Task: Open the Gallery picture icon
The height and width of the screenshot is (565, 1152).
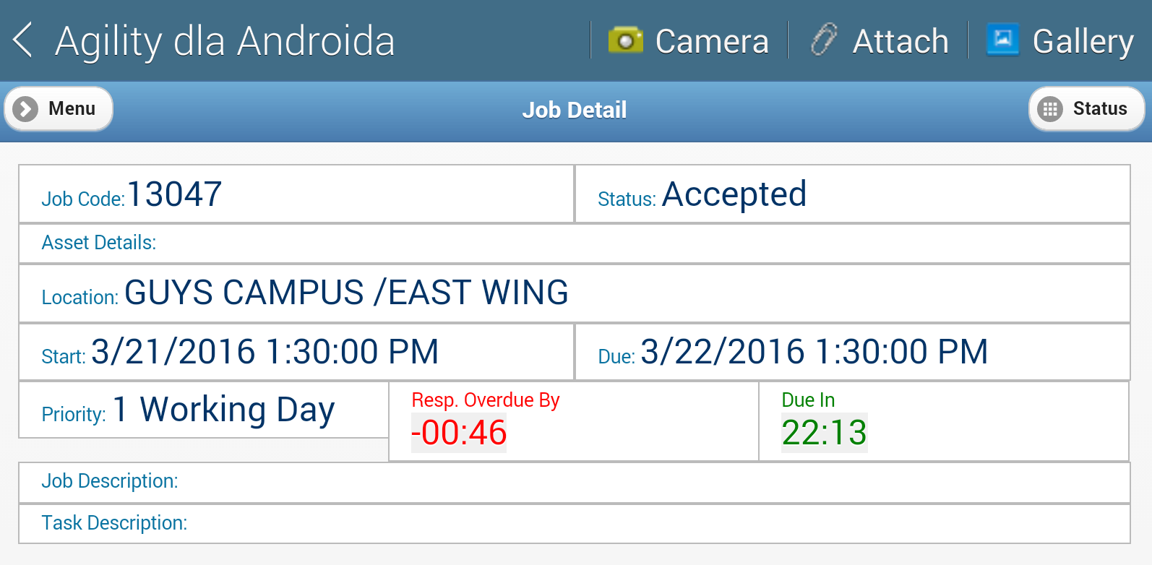Action: pyautogui.click(x=1003, y=40)
